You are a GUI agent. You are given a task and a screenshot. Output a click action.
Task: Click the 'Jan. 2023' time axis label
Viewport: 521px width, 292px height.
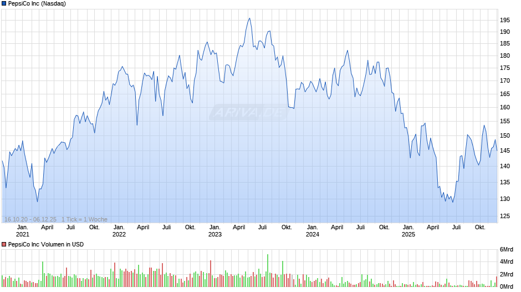[x=215, y=231]
